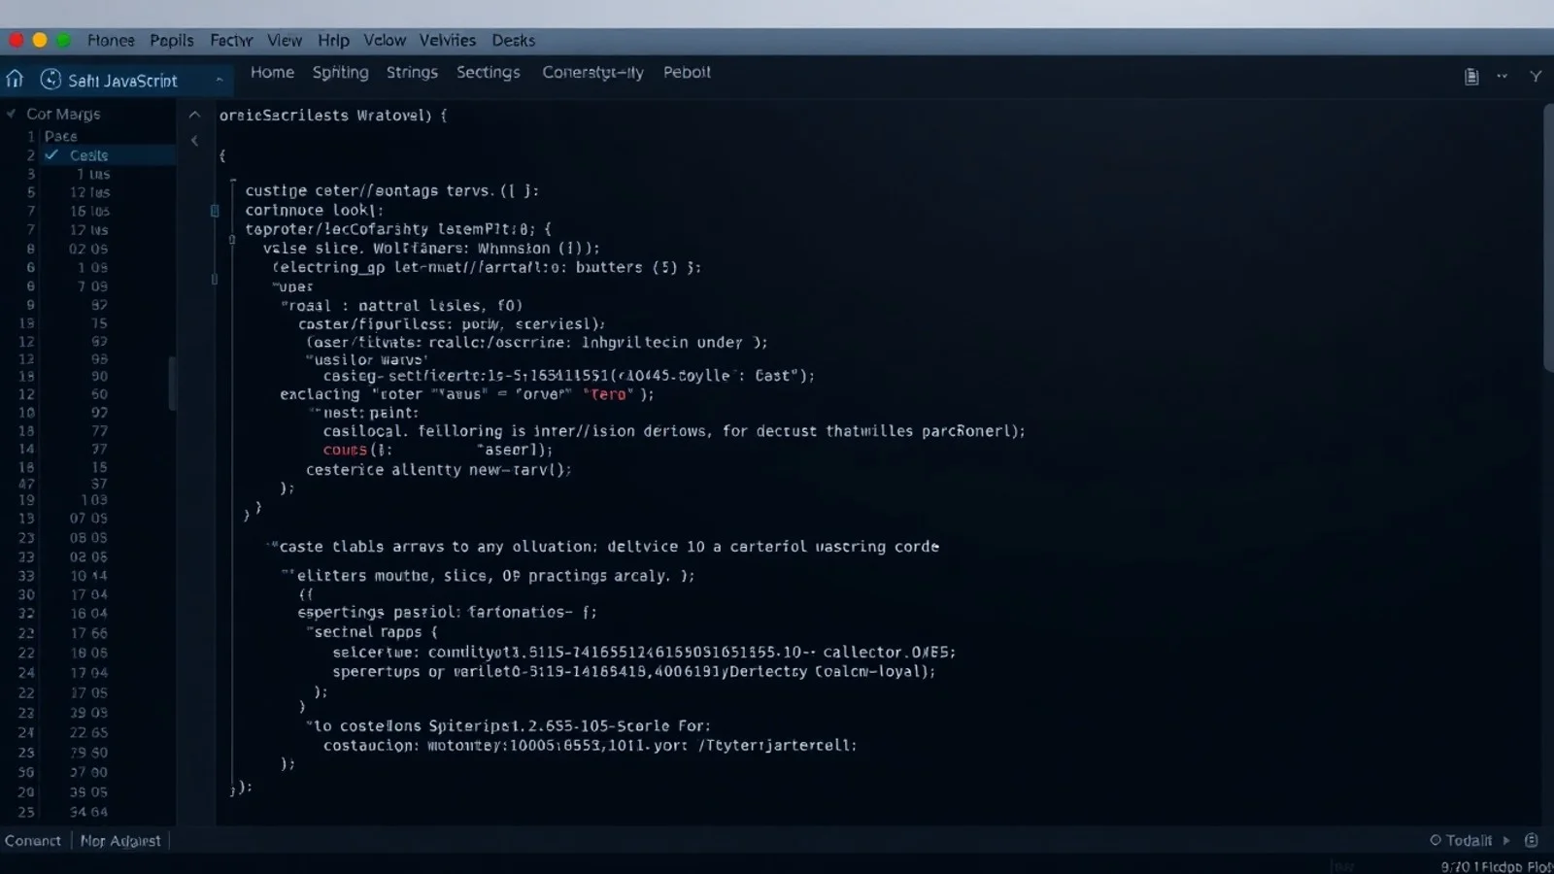This screenshot has height=874, width=1554.
Task: Open the Decks menu
Action: (513, 40)
